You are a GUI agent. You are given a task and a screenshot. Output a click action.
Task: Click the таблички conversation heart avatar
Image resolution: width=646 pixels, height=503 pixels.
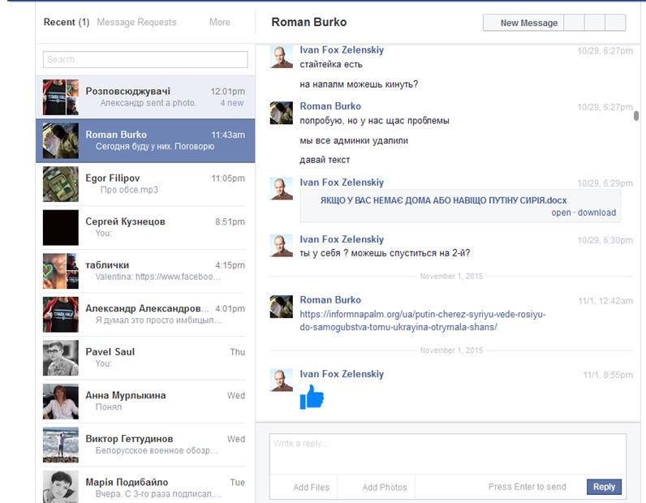pos(60,271)
